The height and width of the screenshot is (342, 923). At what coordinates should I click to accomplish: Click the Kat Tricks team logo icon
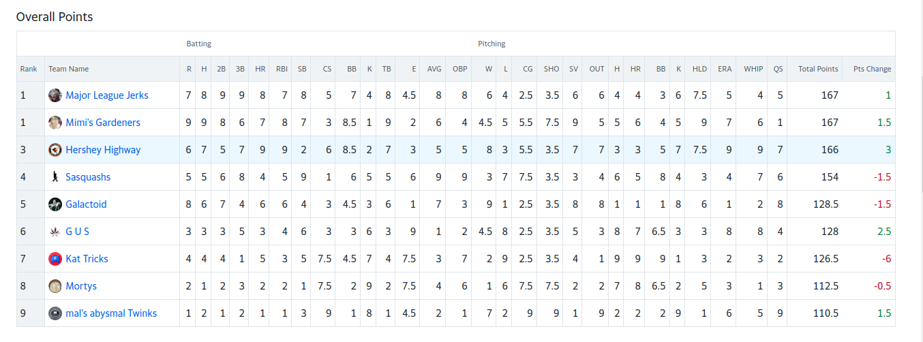(x=55, y=259)
